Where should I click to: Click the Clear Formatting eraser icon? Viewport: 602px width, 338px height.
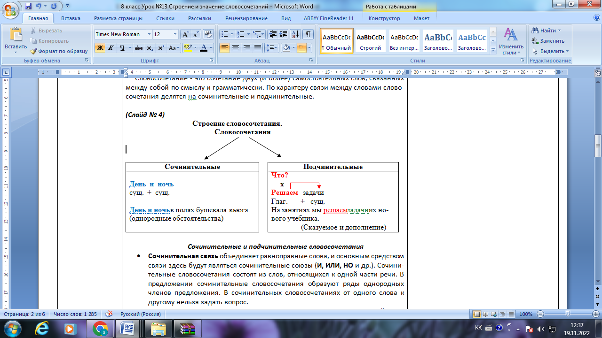(208, 34)
